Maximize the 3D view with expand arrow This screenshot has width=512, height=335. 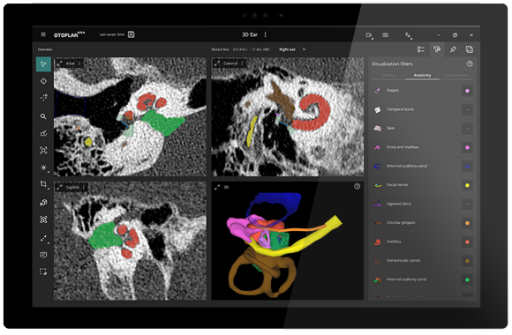[217, 187]
